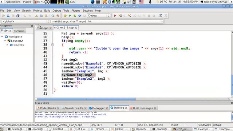
Task: Click the Abort build toolbar icon
Action: pyautogui.click(x=84, y=16)
